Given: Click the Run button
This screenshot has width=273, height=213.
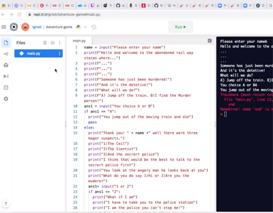Looking at the screenshot, I should [x=181, y=27].
